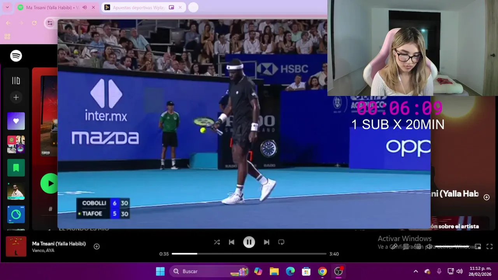Open the Liked Songs playlist

16,121
